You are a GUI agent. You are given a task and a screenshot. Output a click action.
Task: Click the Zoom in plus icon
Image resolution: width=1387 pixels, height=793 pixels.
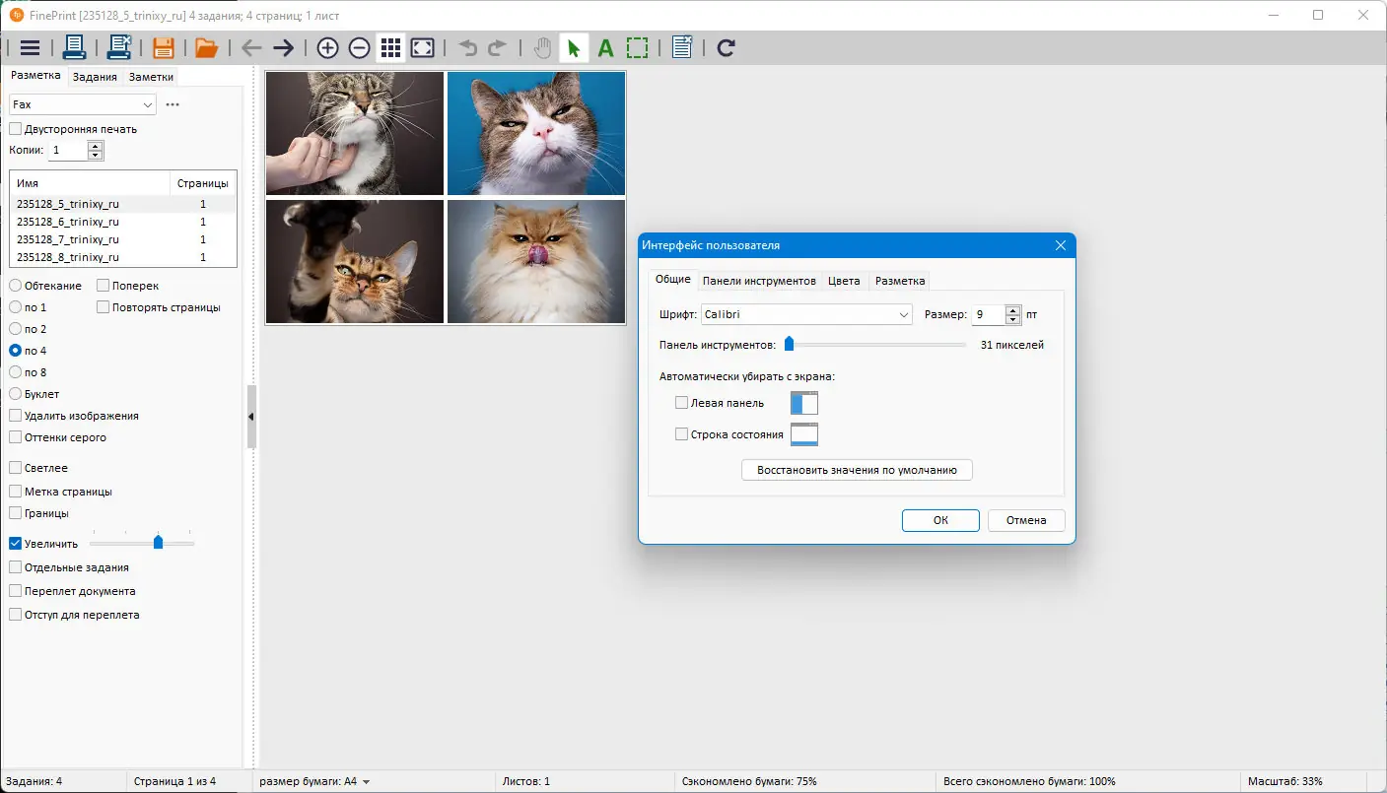pos(327,47)
